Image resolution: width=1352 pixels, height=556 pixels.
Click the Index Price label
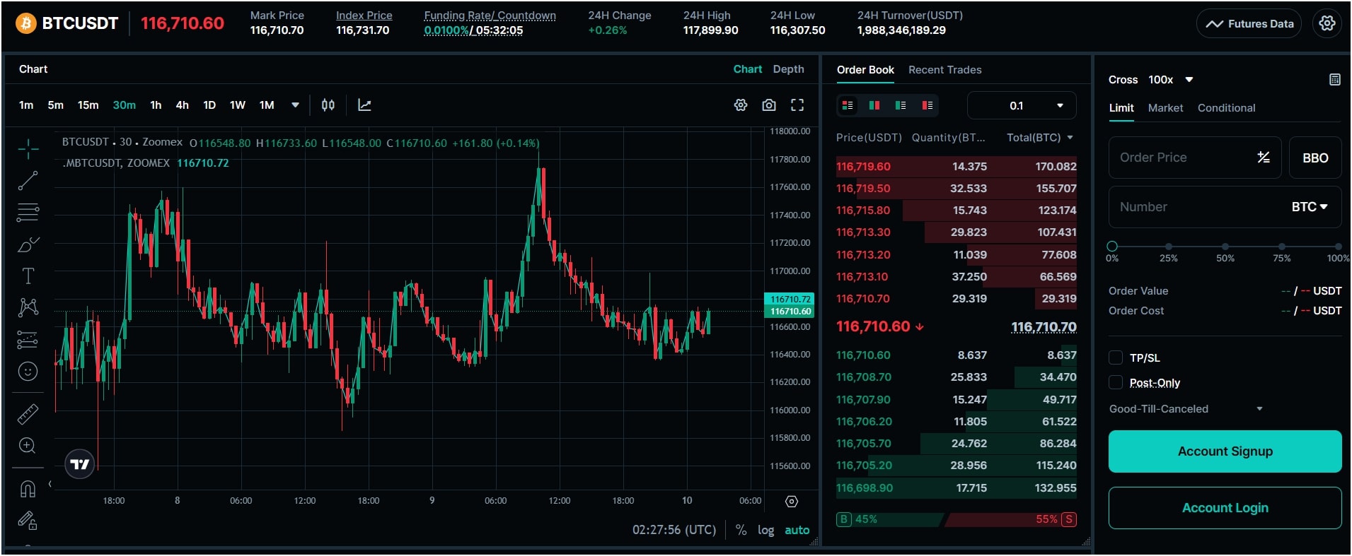click(x=364, y=16)
